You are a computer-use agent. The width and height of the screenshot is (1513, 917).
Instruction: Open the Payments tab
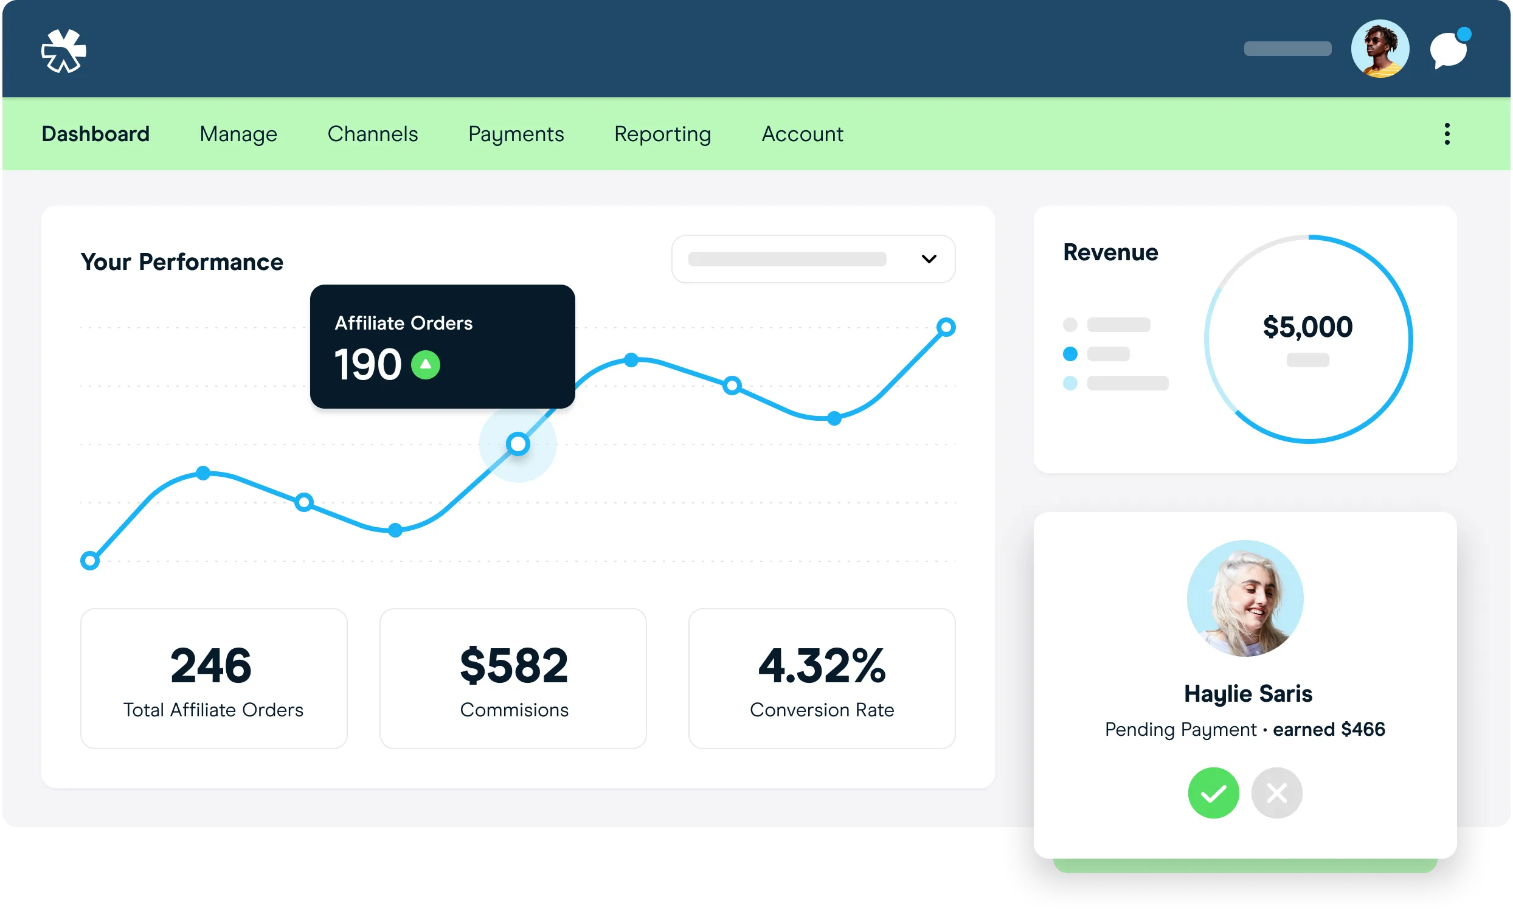[x=516, y=133]
